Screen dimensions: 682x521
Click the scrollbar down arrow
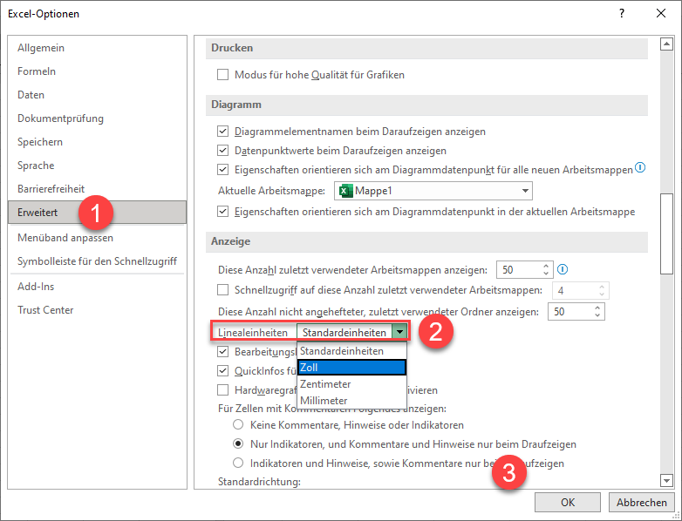667,480
